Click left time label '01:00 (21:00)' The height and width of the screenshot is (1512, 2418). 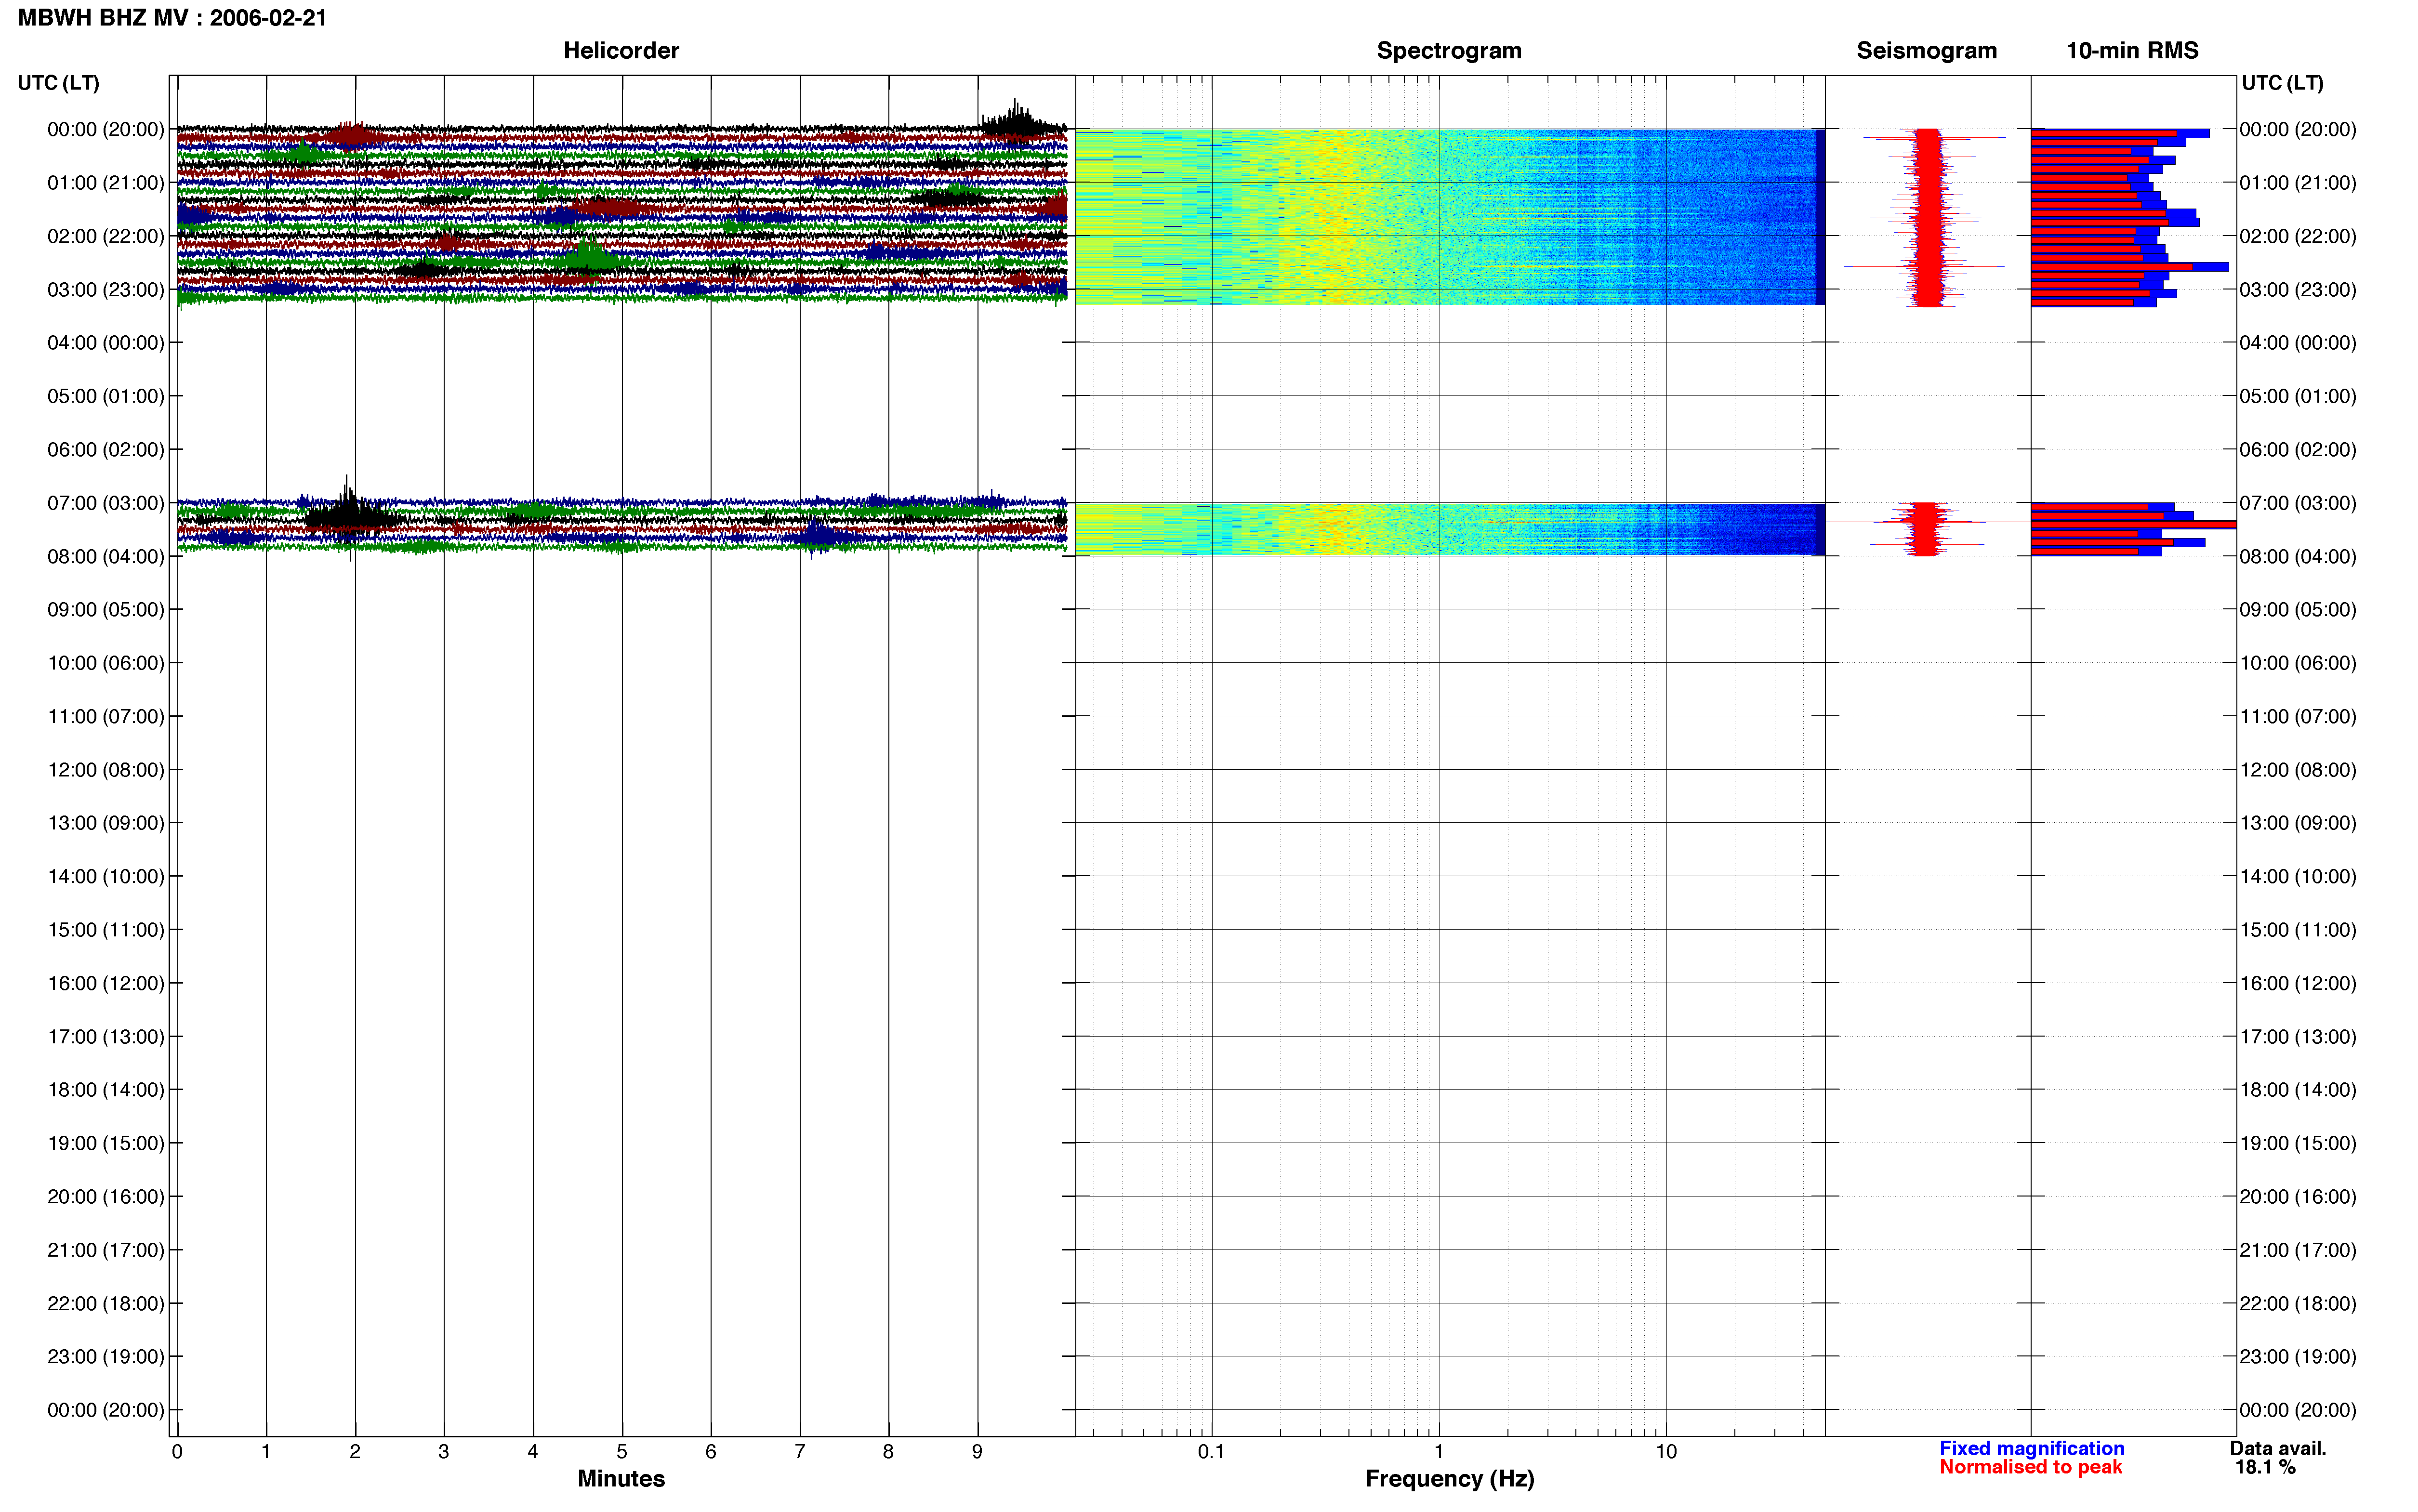[105, 183]
